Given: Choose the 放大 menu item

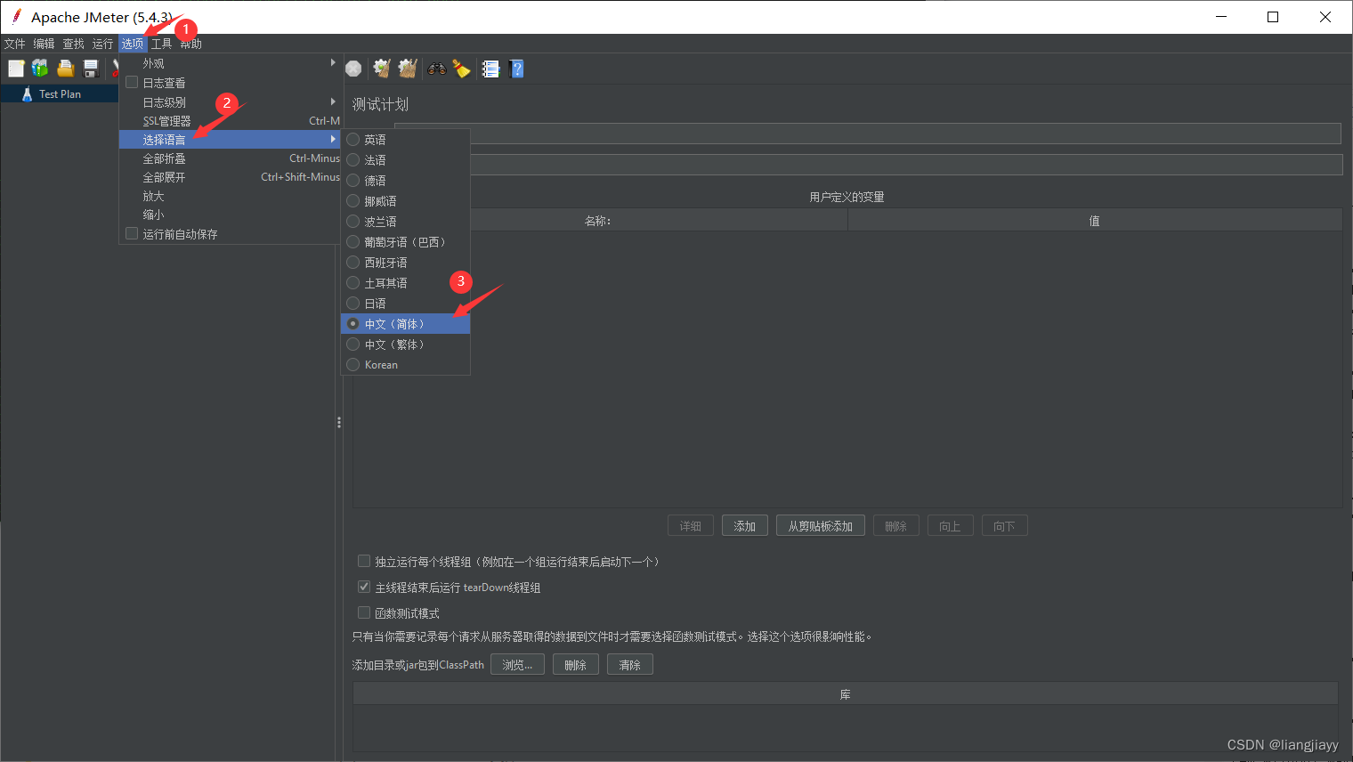Looking at the screenshot, I should (x=230, y=196).
